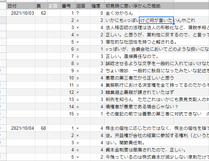Select the 回答 header cell
Image resolution: width=209 pixels, height=161 pixels.
coord(82,6)
